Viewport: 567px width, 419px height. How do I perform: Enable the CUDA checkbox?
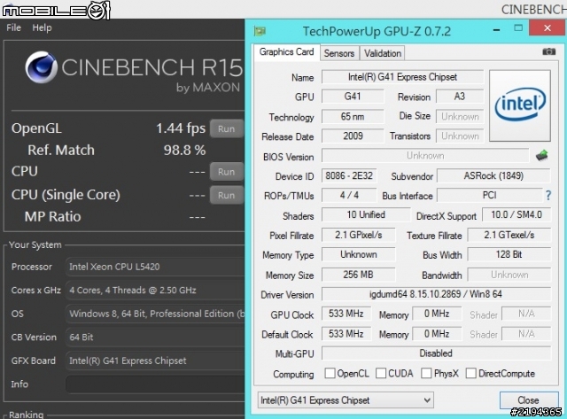[x=381, y=373]
